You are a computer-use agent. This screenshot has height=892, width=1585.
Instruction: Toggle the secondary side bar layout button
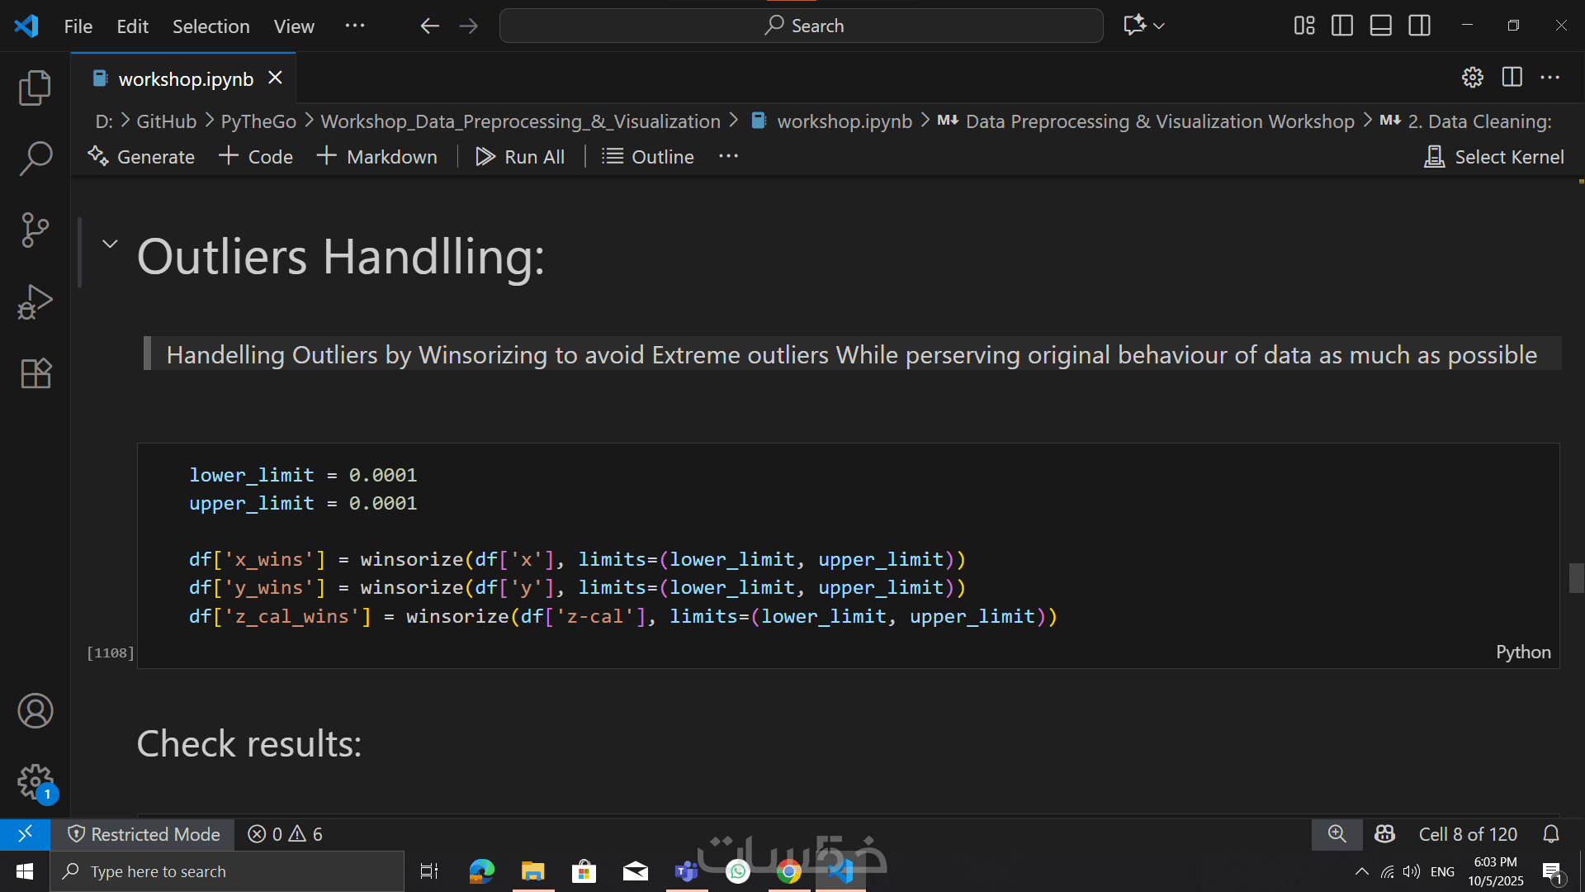tap(1420, 26)
